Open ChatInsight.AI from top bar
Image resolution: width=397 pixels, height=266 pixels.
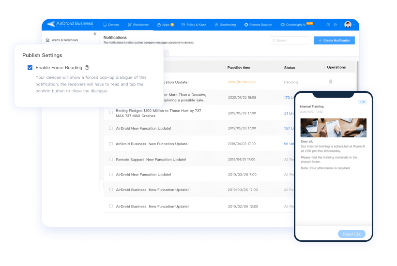[x=293, y=25]
